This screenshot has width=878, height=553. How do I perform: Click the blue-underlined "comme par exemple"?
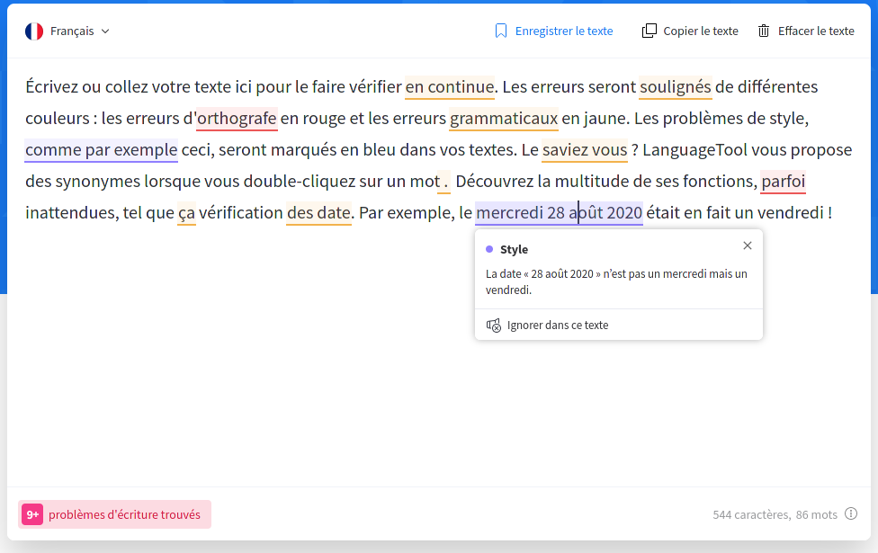click(x=102, y=149)
